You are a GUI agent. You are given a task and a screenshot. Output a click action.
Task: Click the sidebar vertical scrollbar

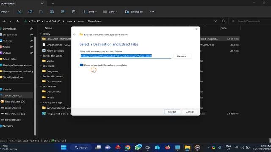(36, 86)
